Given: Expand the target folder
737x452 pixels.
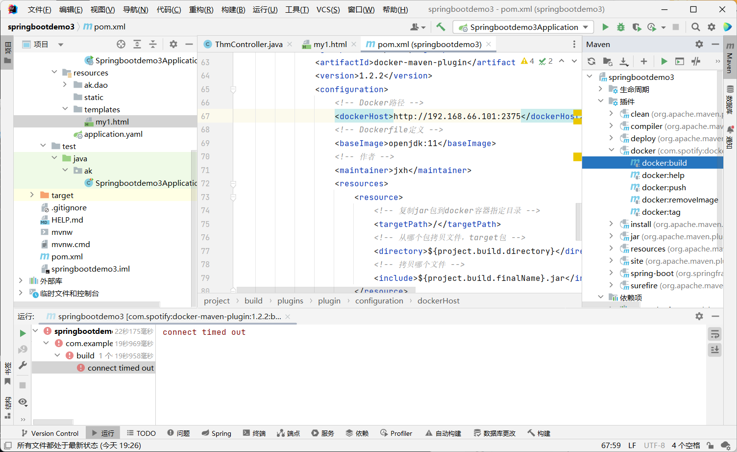Looking at the screenshot, I should pyautogui.click(x=32, y=195).
